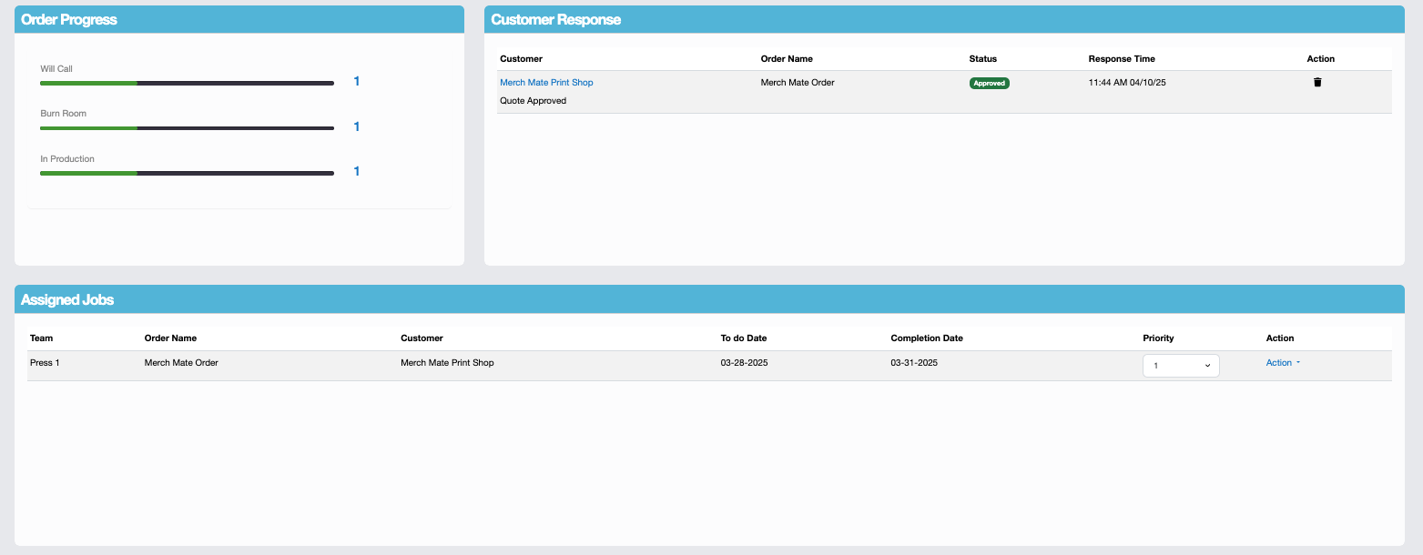Screen dimensions: 1423x555
Task: Click the Burn Room progress bar
Action: pos(187,128)
